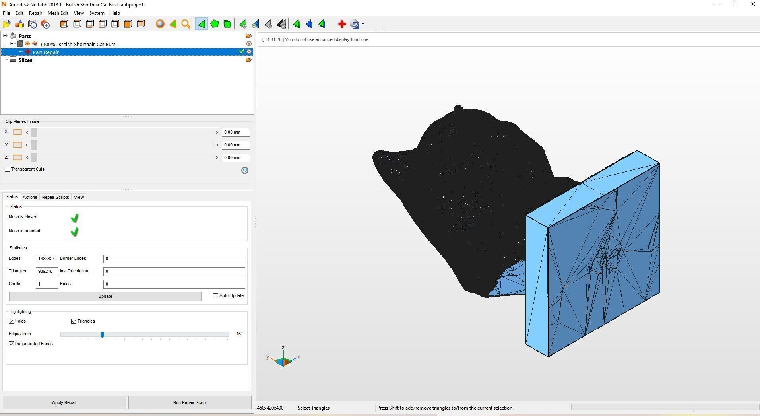Screen dimensions: 760x416
Task: Switch to the Repair Scripts tab
Action: click(56, 197)
